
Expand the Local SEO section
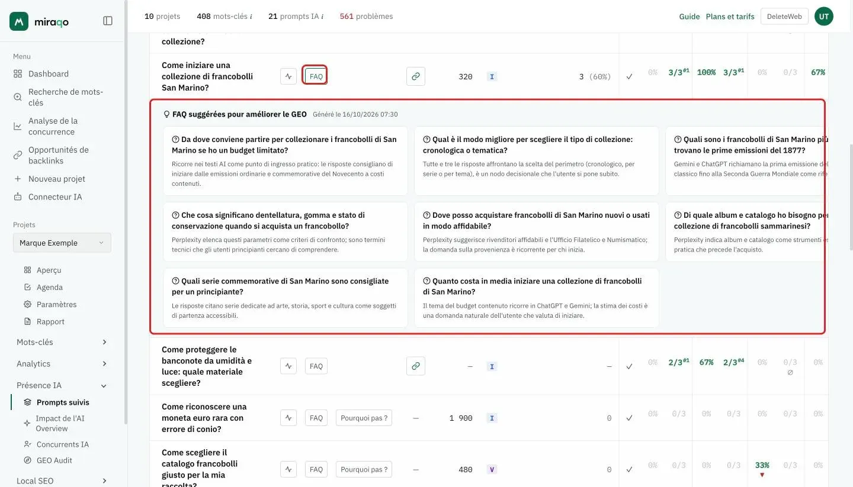click(x=62, y=480)
